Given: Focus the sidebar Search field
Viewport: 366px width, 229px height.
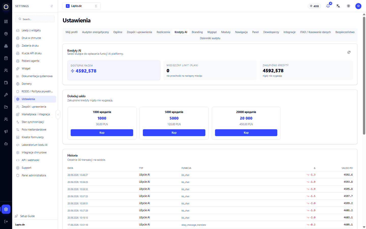Looking at the screenshot, I should click(x=35, y=19).
